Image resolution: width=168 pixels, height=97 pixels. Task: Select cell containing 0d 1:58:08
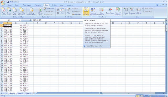click(x=8, y=28)
